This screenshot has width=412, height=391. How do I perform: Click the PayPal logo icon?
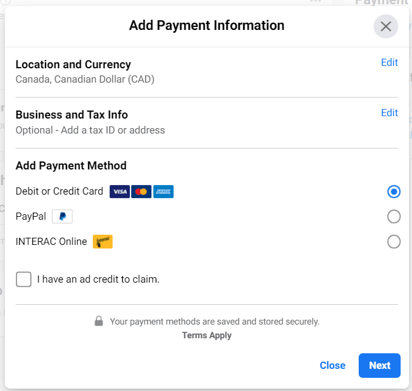(62, 216)
